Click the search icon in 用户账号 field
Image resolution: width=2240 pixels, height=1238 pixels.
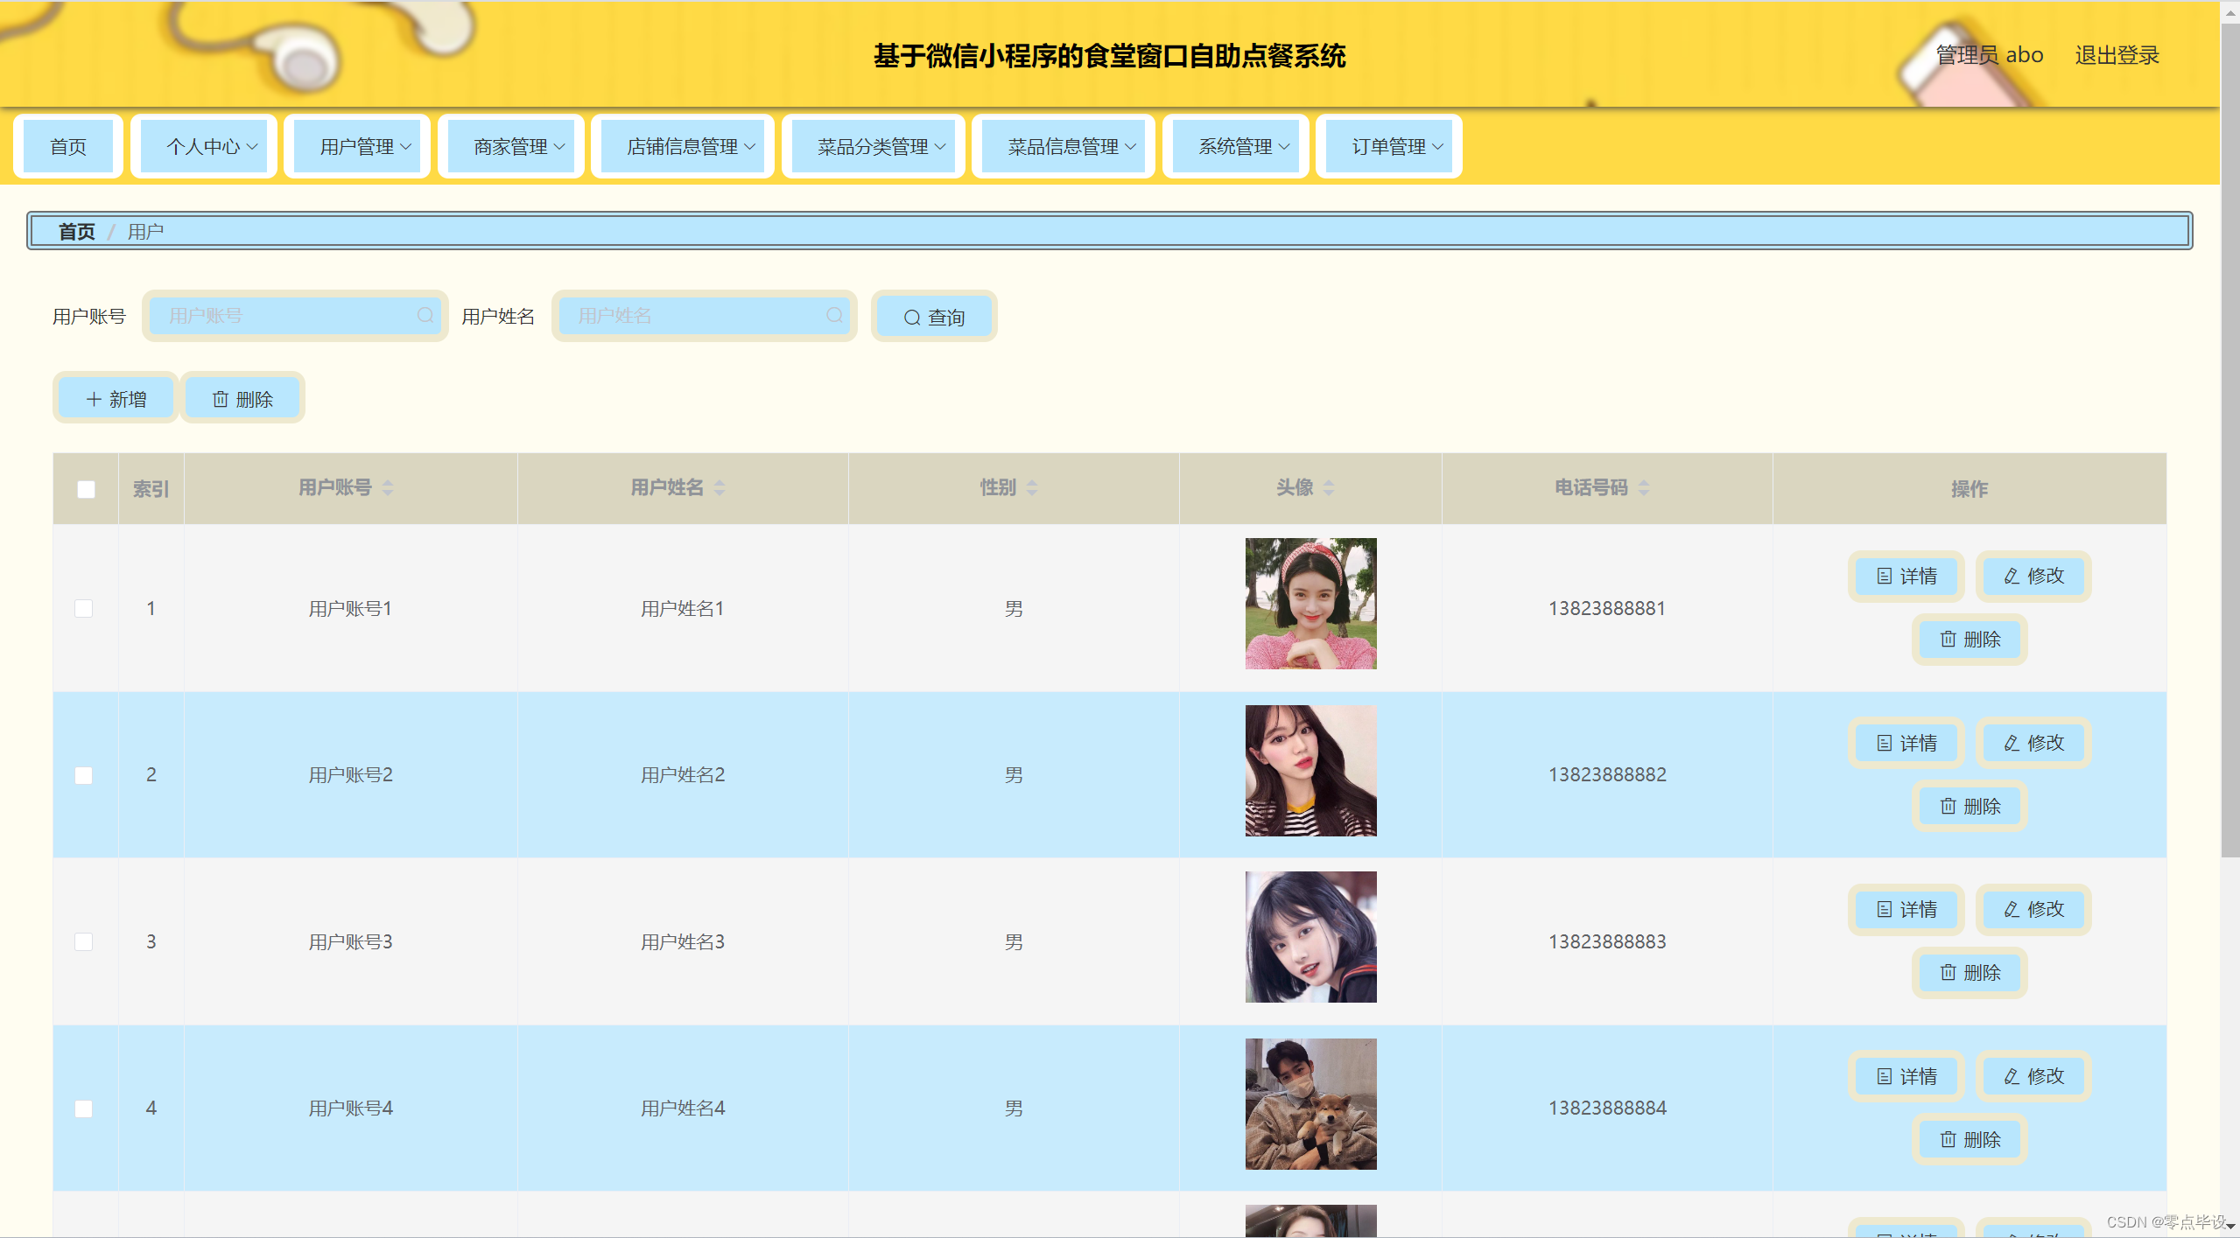tap(425, 316)
